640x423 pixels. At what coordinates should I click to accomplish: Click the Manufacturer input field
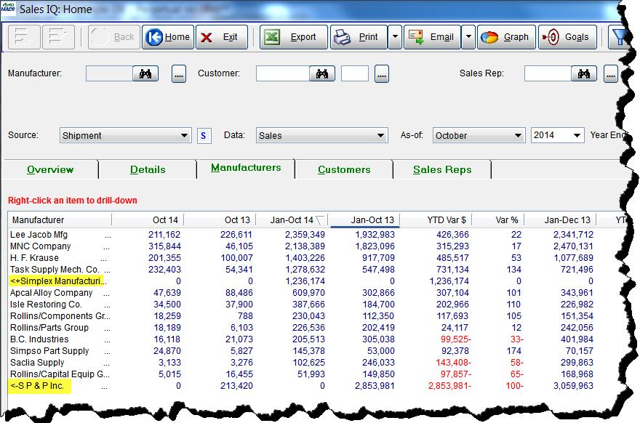tap(109, 74)
